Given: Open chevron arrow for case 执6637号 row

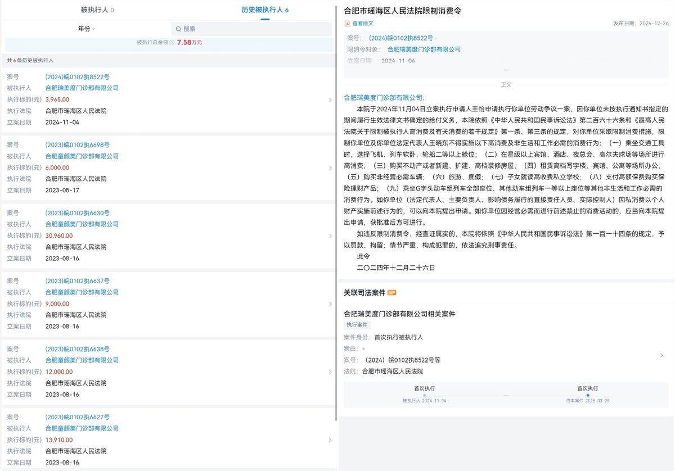Looking at the screenshot, I should (x=330, y=304).
